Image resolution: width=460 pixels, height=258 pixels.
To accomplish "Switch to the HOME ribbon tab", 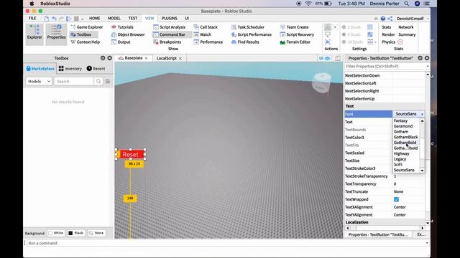I will pyautogui.click(x=94, y=18).
